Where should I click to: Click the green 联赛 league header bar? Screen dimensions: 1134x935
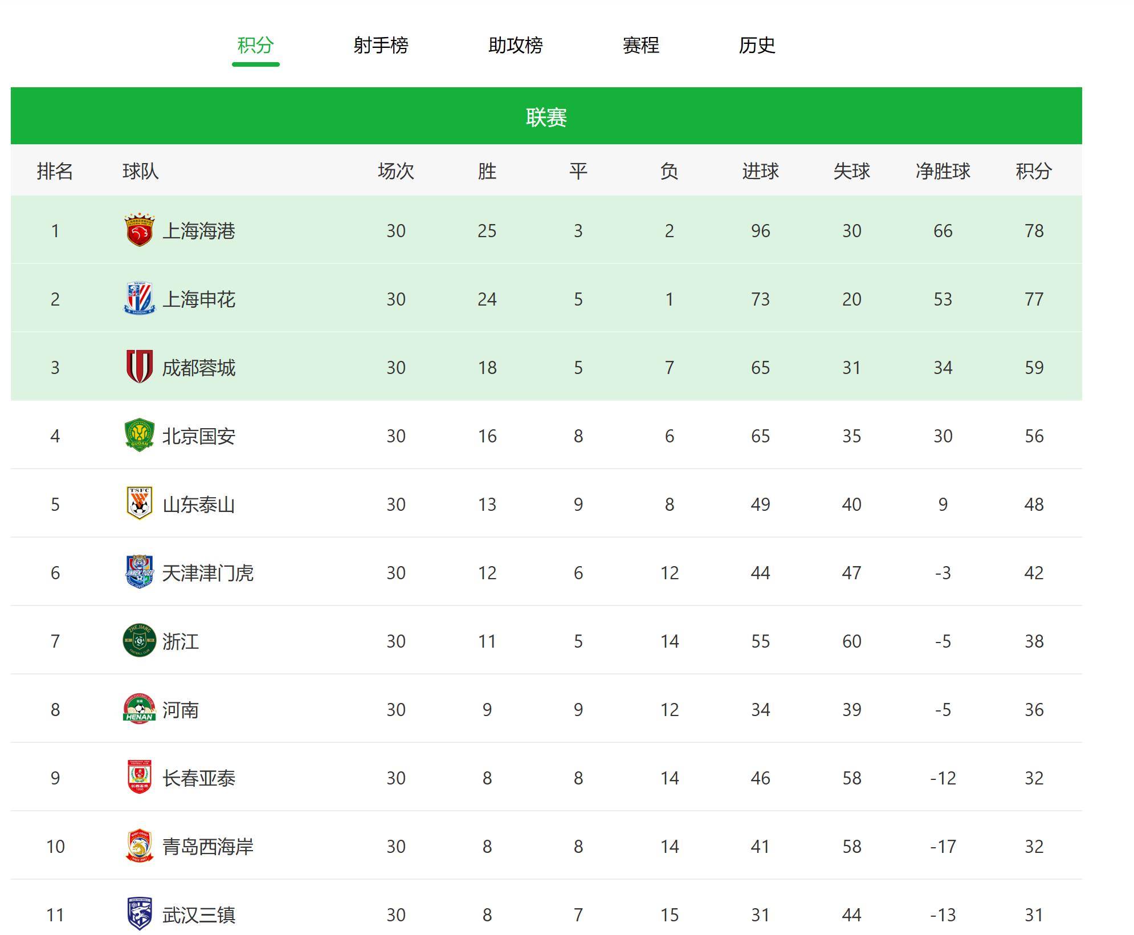(546, 117)
